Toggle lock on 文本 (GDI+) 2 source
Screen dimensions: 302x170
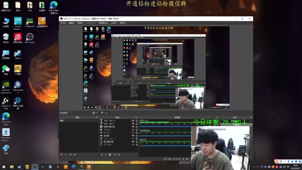pyautogui.click(x=137, y=121)
